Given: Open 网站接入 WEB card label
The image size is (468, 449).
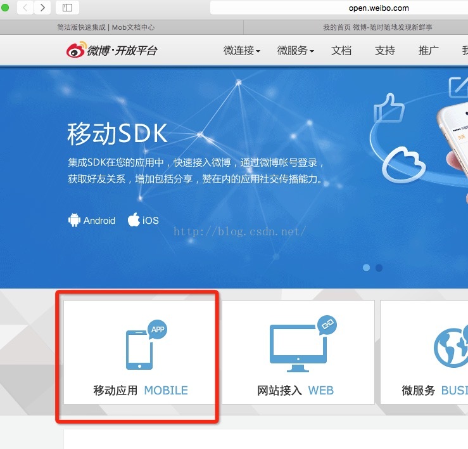Looking at the screenshot, I should pos(295,391).
